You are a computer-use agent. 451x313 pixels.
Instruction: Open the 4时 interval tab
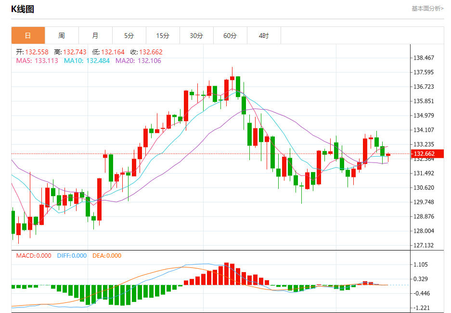pos(264,36)
